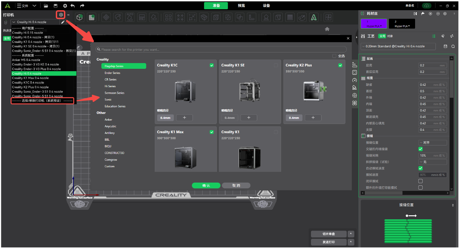Toggle the 自动擦拭速度 checkbox
The image size is (460, 249).
point(421,168)
